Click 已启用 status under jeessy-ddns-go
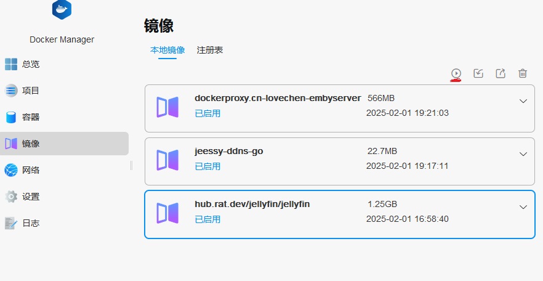Screen dimensions: 543x281 click(x=207, y=166)
